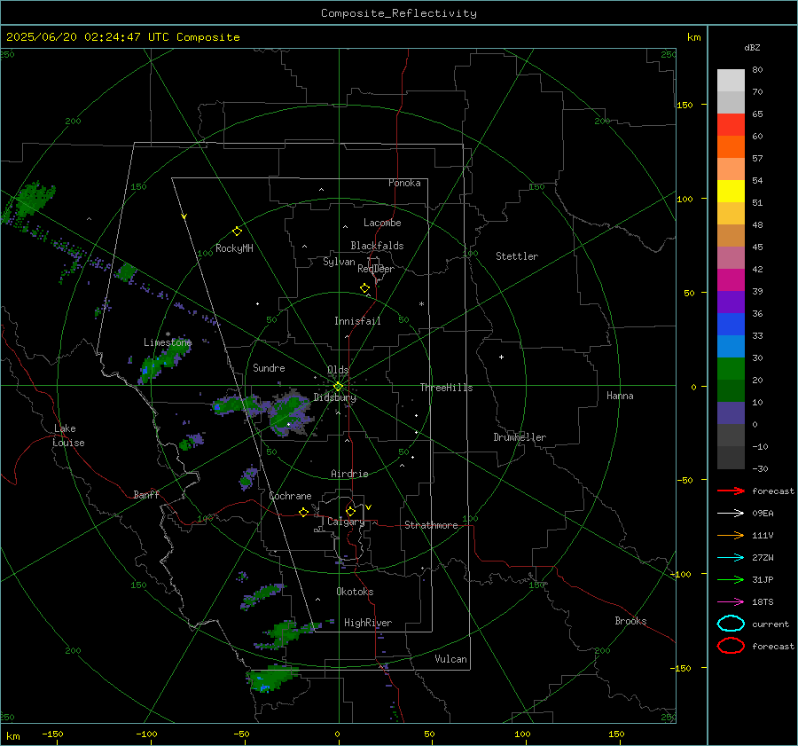The width and height of the screenshot is (798, 746).
Task: Click the red forecast arrow in legend
Action: coord(731,491)
